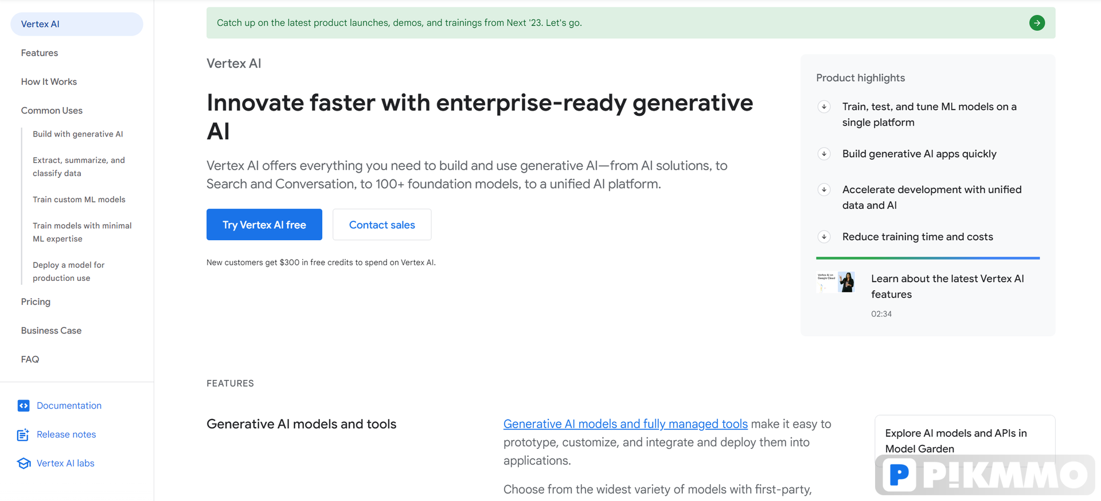Click the Contact sales button

(x=382, y=225)
